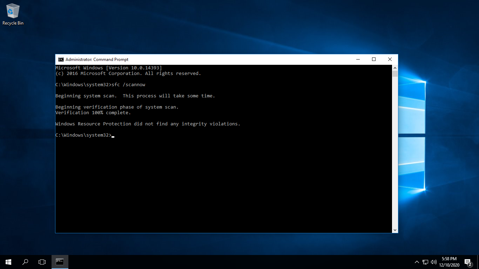
Task: Open the volume speaker tray icon
Action: [x=434, y=262]
